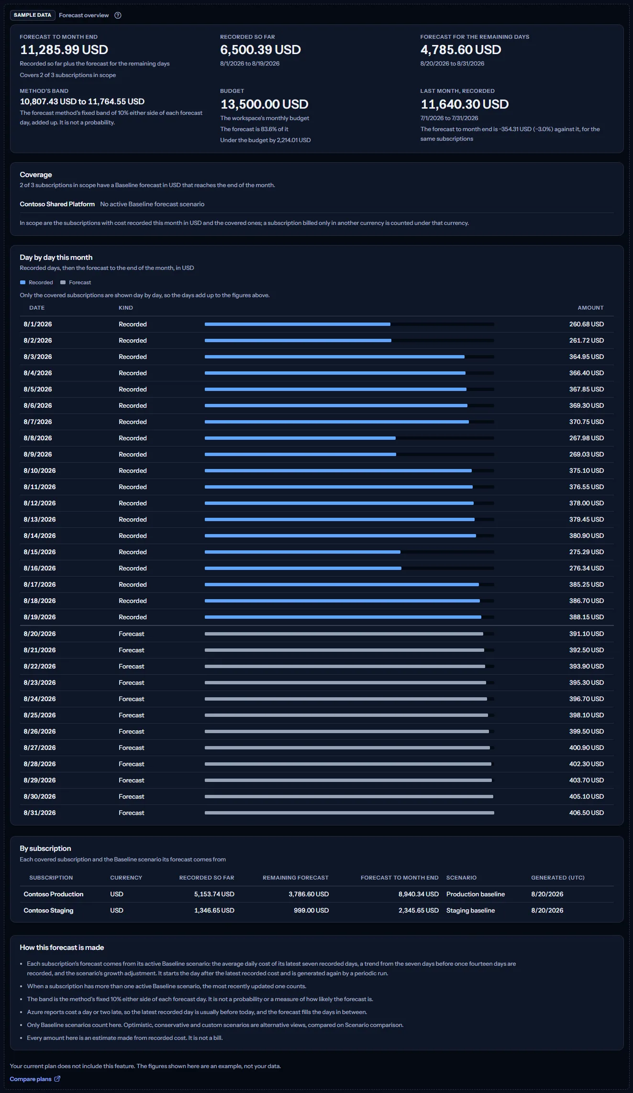This screenshot has width=633, height=1093.
Task: Select the 378.00 USD amount
Action: pyautogui.click(x=587, y=503)
